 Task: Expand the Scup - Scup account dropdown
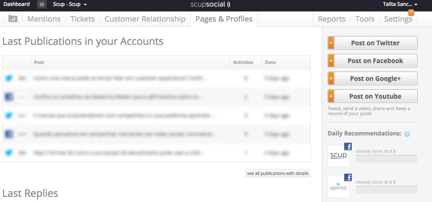pyautogui.click(x=70, y=4)
